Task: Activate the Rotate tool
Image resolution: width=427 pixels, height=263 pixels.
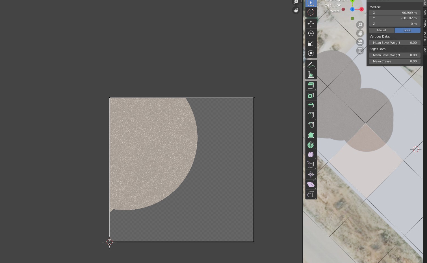Action: [311, 34]
